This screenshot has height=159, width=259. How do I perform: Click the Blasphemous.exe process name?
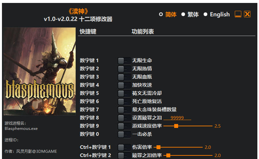pos(21,129)
